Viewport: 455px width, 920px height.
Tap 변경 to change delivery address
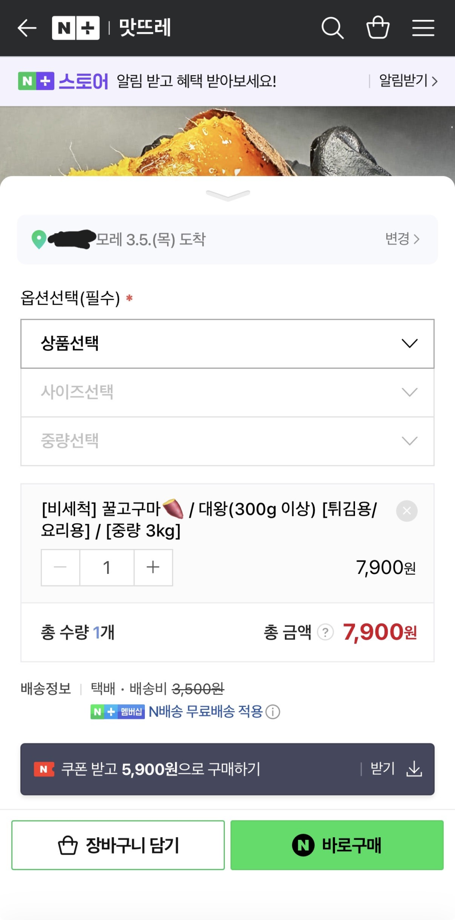coord(402,239)
